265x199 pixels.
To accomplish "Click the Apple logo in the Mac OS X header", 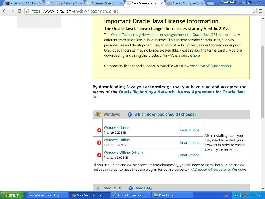I will tap(98, 188).
